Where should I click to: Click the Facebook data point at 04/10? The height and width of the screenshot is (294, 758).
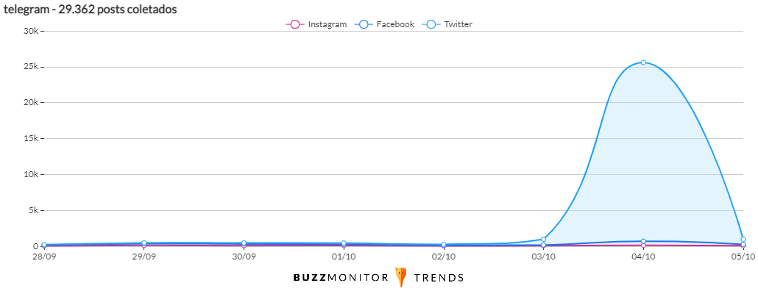tap(643, 241)
